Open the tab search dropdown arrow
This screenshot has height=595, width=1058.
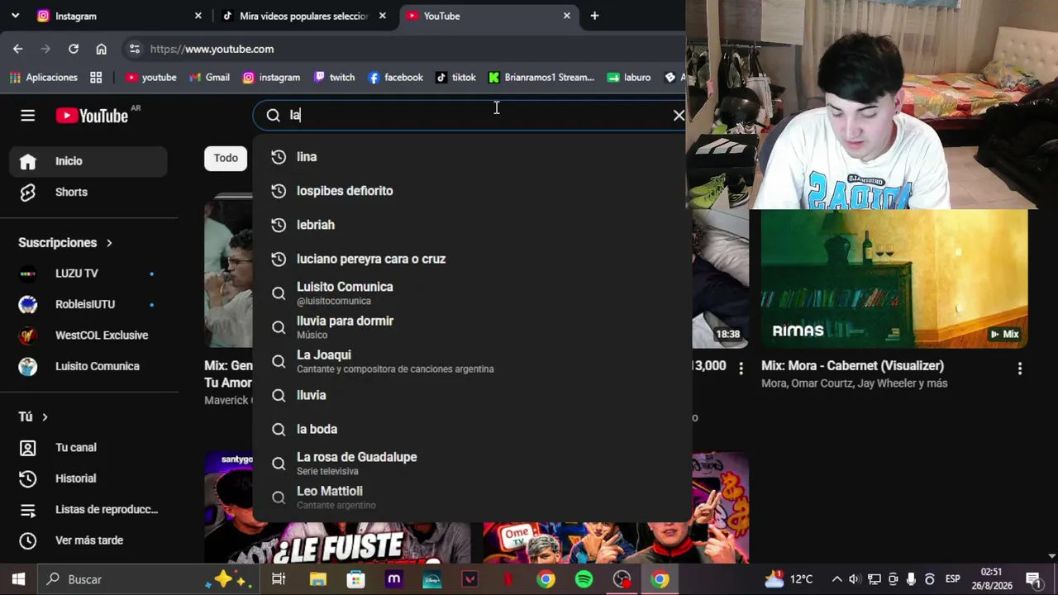[x=15, y=16]
